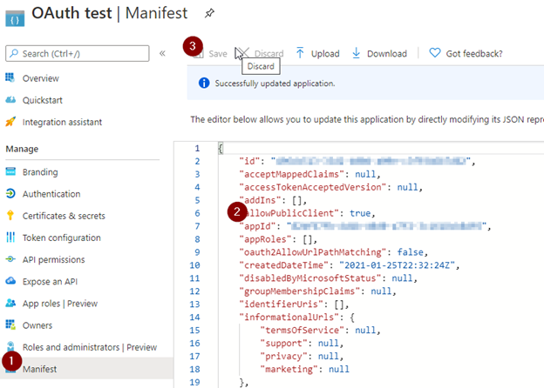Click the Quickstart cloud icon

(10, 100)
